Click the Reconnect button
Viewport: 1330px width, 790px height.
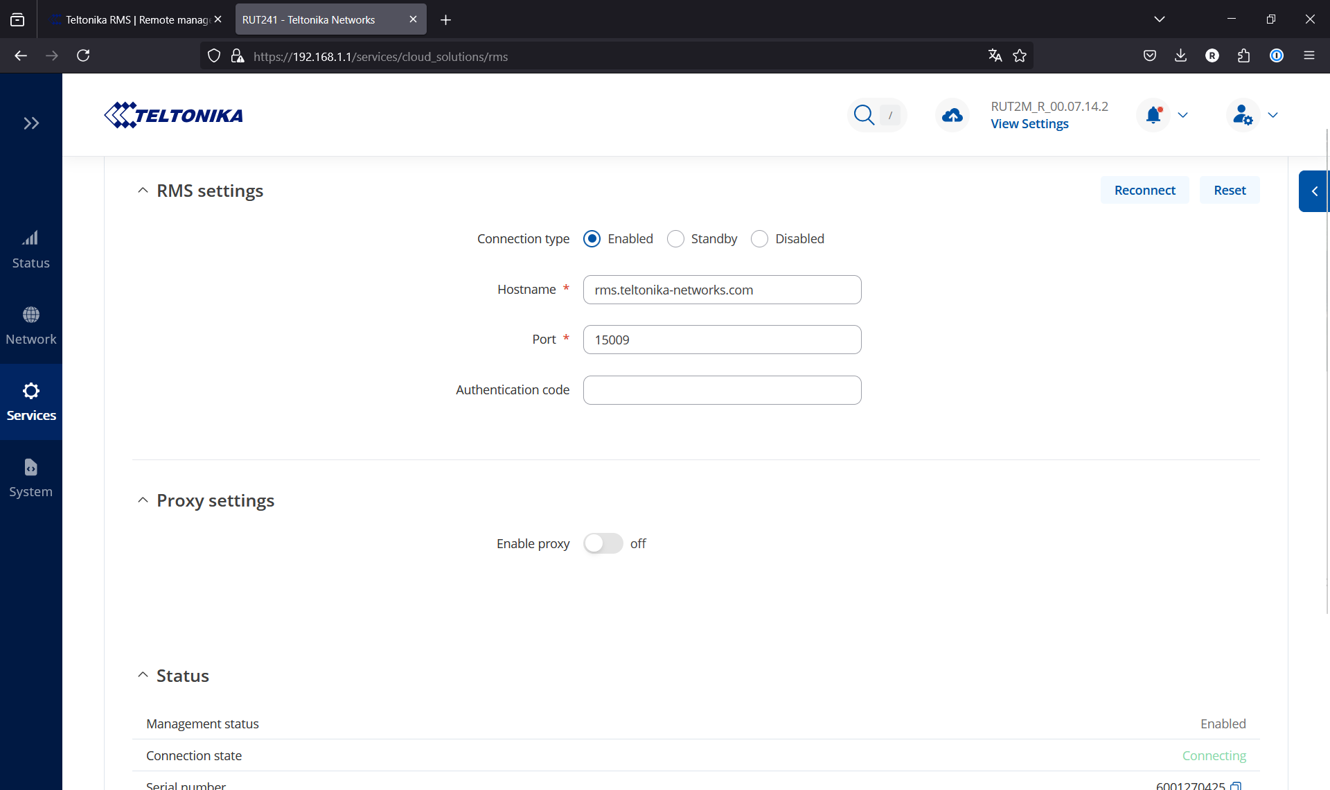click(1144, 190)
